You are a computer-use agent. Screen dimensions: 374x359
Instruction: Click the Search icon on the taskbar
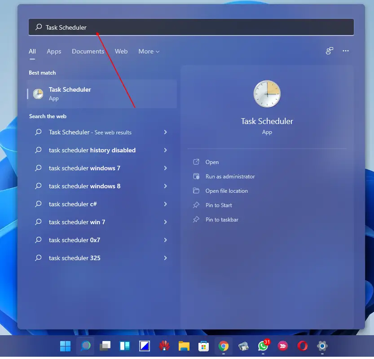click(x=85, y=346)
